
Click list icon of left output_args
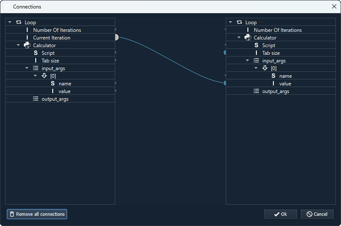coord(36,99)
